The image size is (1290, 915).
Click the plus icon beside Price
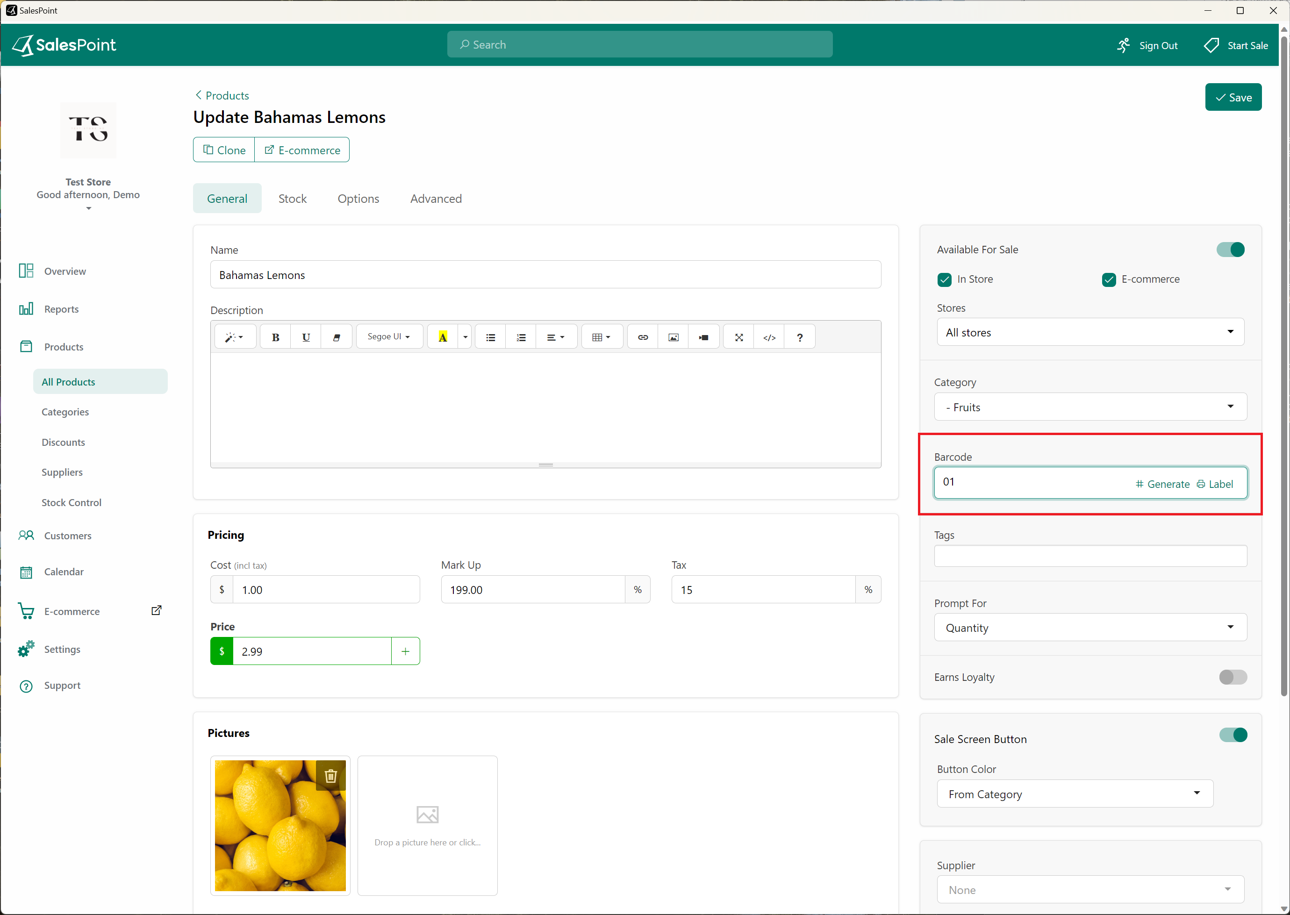coord(405,651)
